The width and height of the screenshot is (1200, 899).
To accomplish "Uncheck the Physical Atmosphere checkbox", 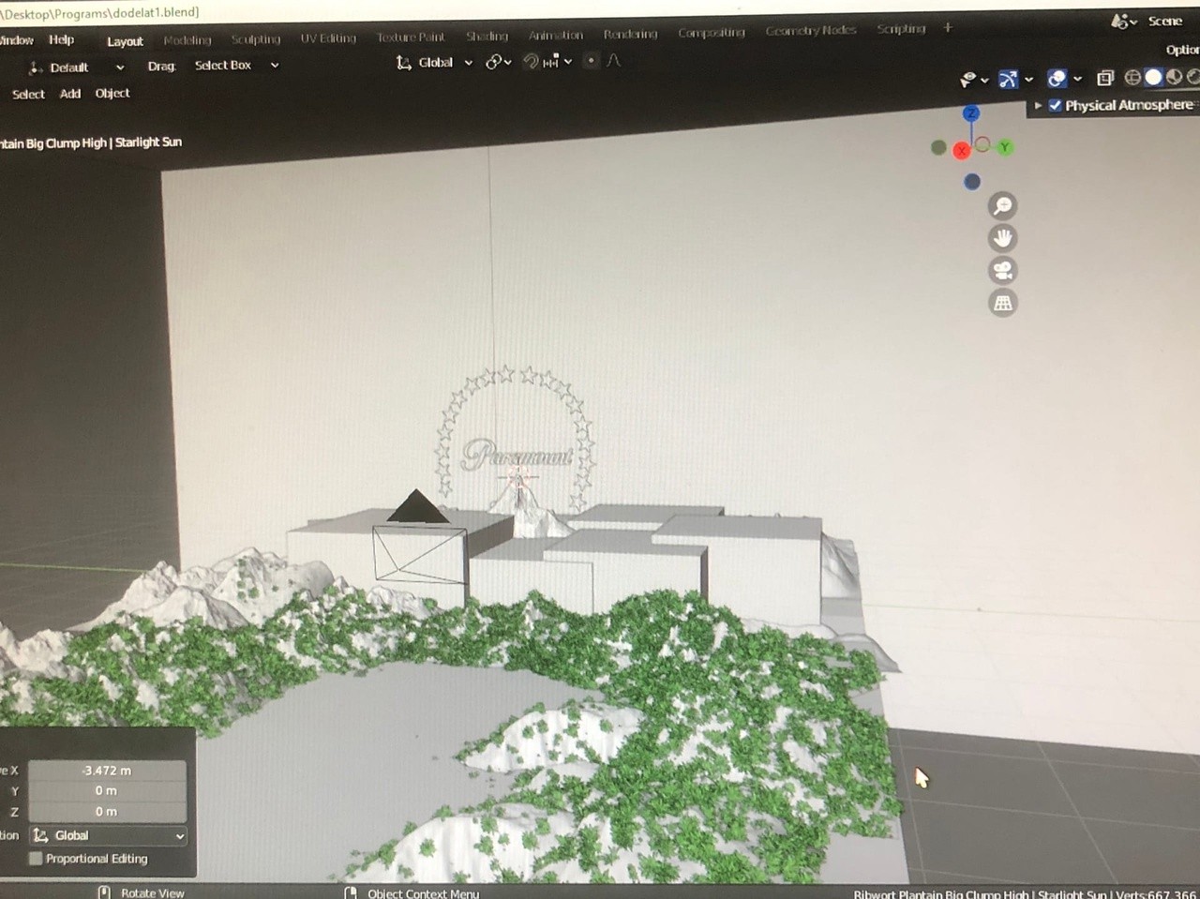I will click(1056, 105).
